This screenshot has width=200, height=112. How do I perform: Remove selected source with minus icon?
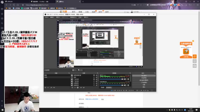75,88
